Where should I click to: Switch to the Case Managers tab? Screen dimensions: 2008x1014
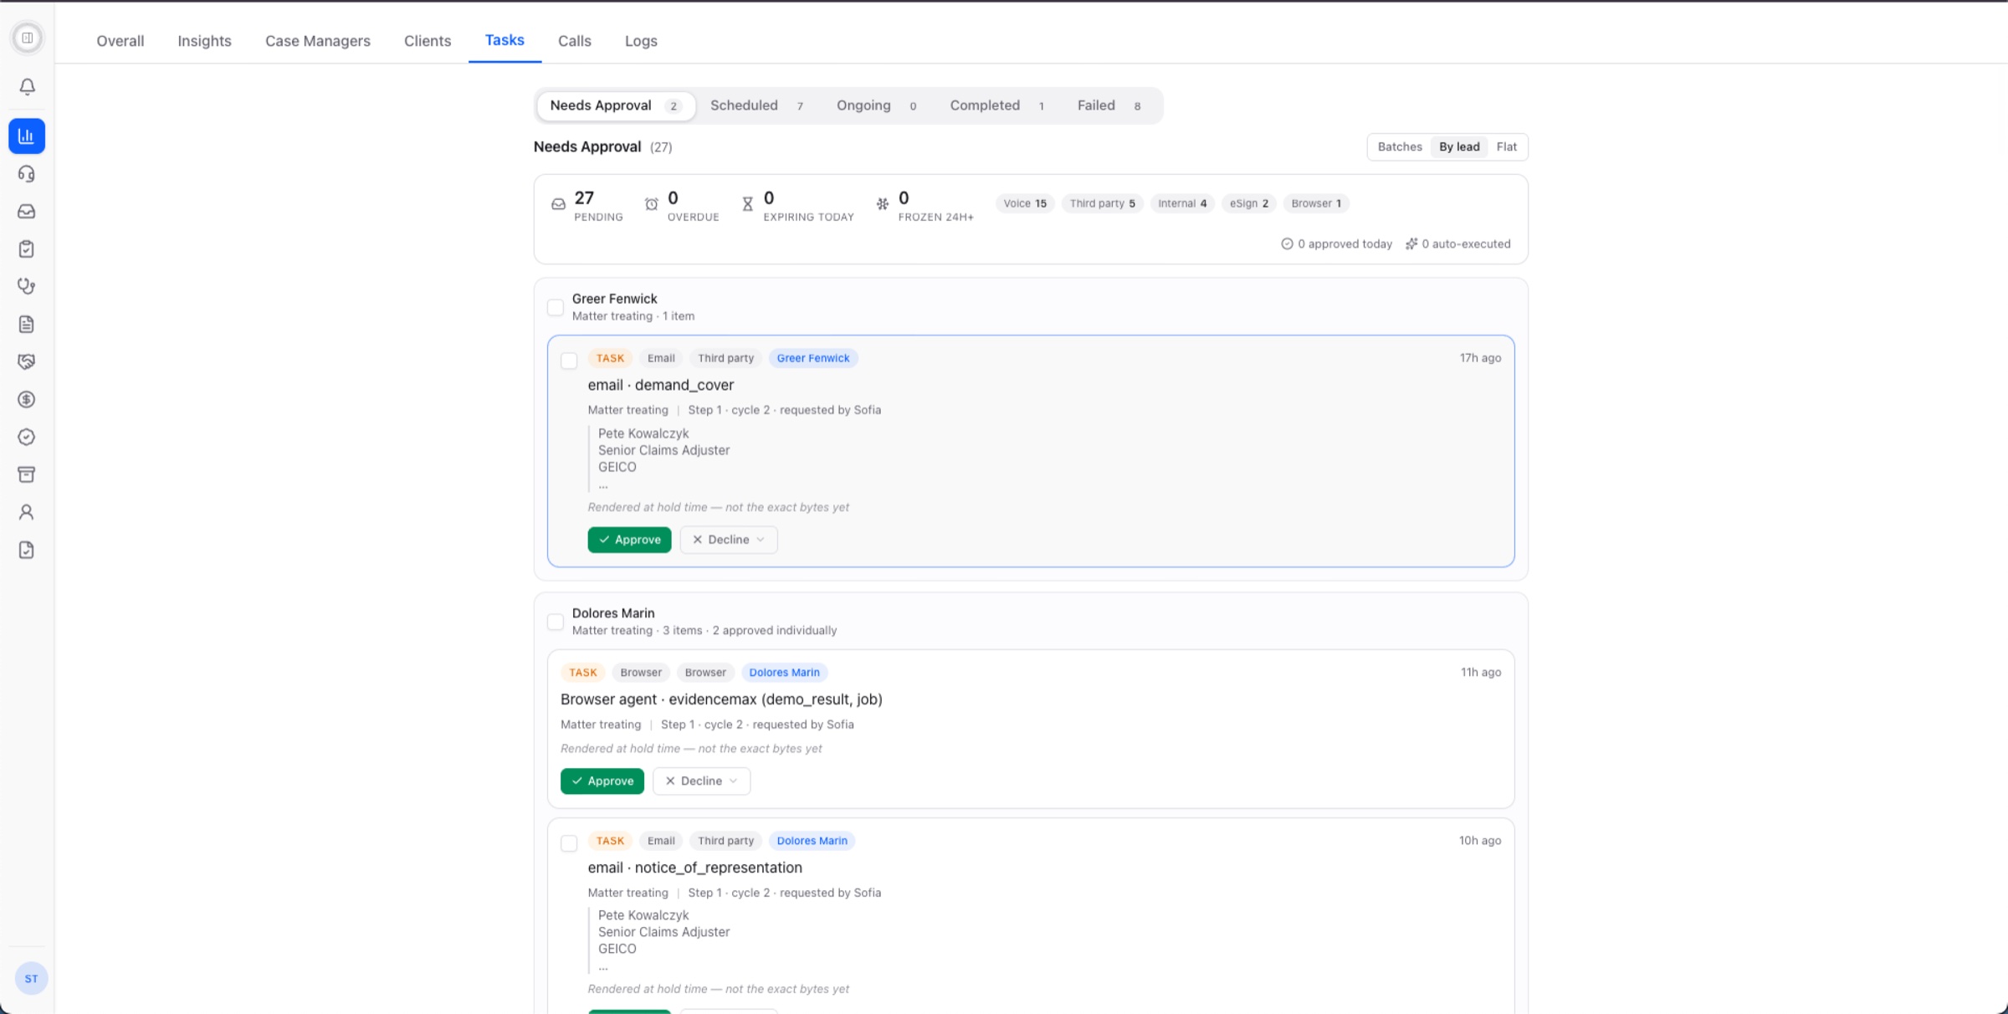317,41
